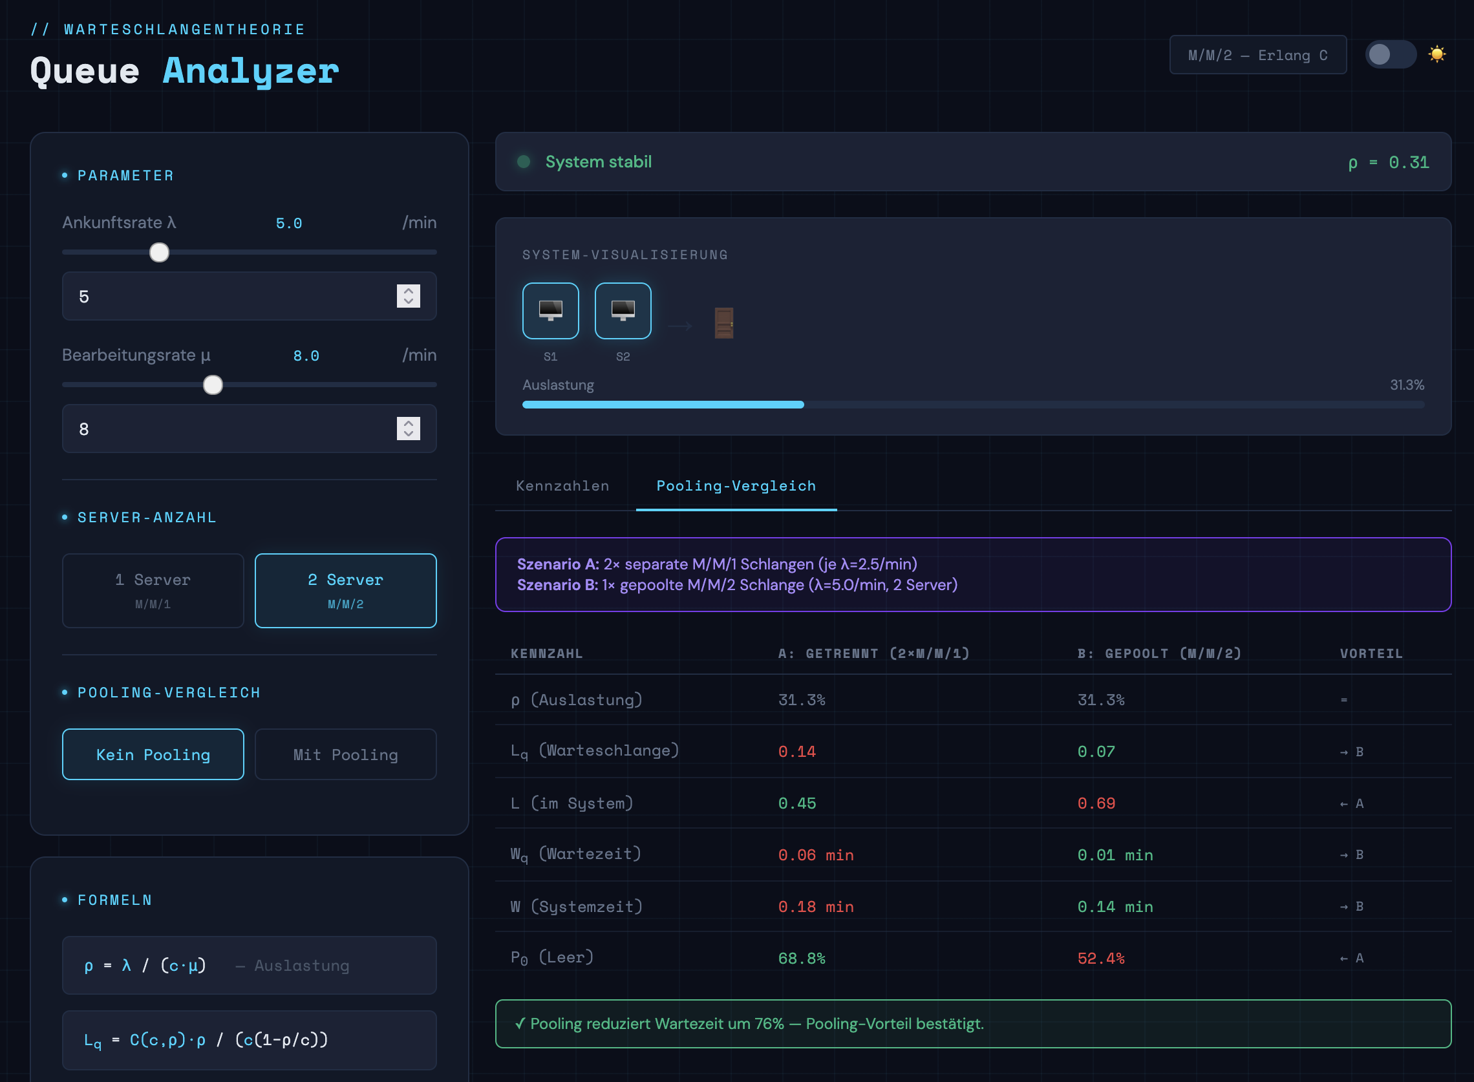1474x1082 pixels.
Task: Select the 1 Server M/M/1 option
Action: click(153, 590)
